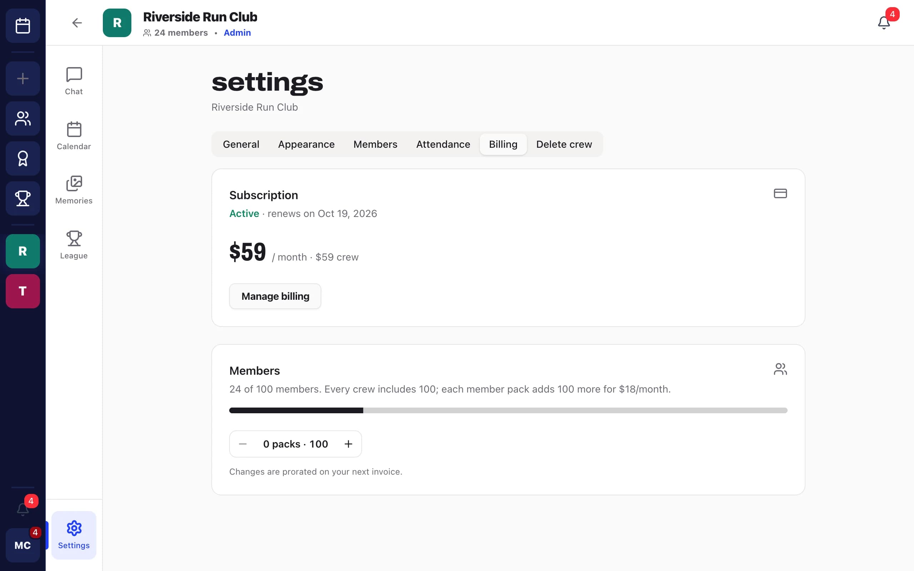Click the plus create button in dark rail
This screenshot has width=914, height=571.
[x=22, y=79]
